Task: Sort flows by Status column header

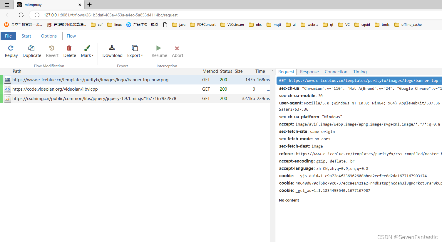Action: [x=226, y=71]
